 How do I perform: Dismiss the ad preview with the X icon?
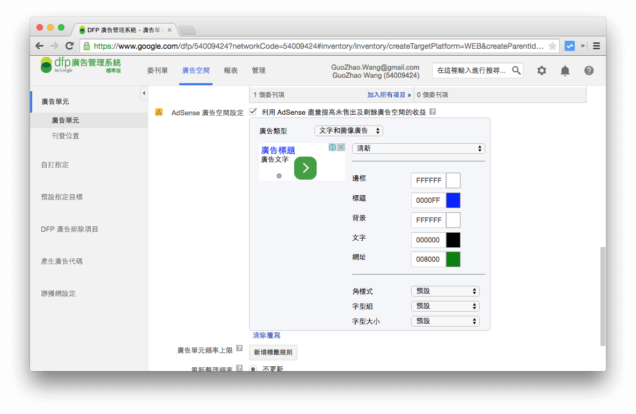point(341,146)
